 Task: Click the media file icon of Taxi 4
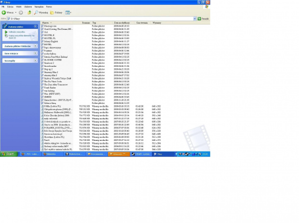(x=42, y=140)
